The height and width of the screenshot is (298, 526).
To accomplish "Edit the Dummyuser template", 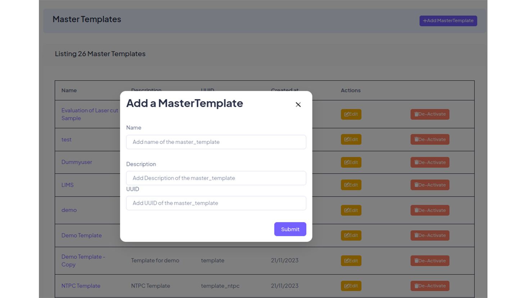I will point(351,162).
